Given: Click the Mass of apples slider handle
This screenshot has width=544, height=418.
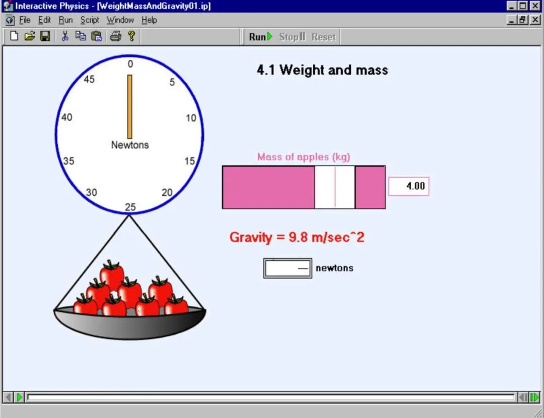Looking at the screenshot, I should click(335, 187).
